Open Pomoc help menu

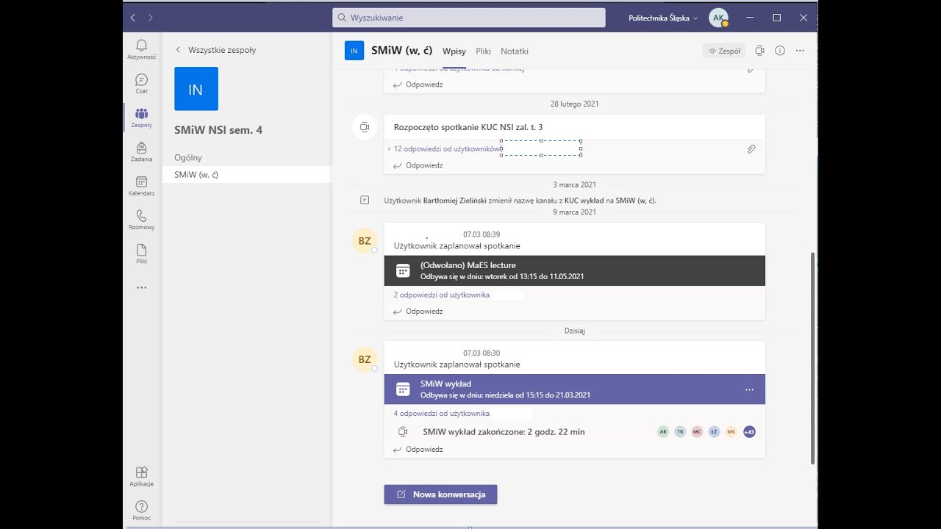point(141,510)
